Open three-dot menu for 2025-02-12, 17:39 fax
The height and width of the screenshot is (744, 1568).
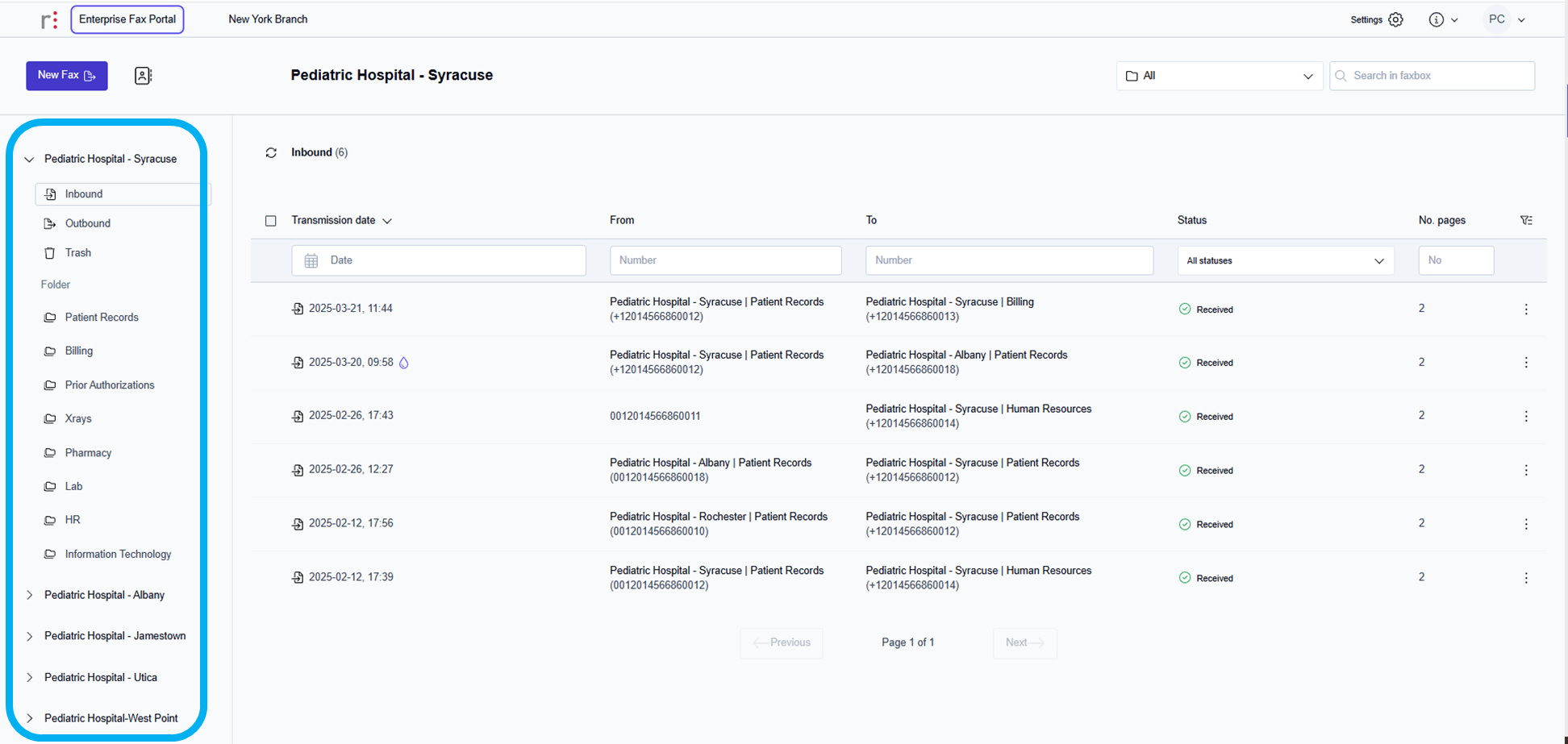pyautogui.click(x=1525, y=578)
